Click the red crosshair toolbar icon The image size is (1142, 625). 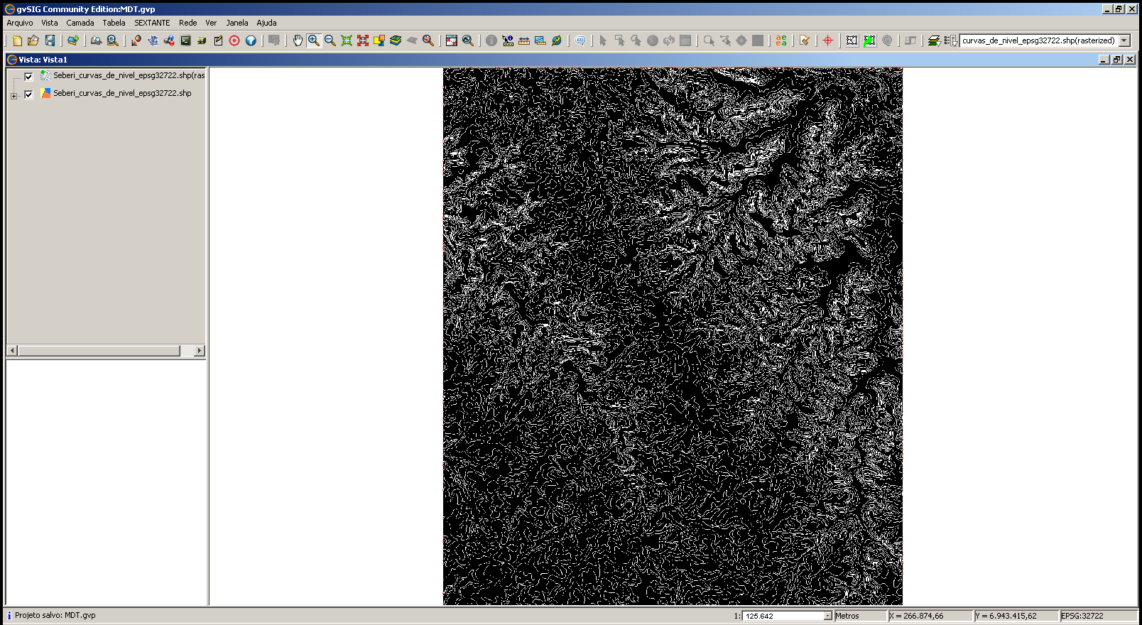click(x=828, y=40)
